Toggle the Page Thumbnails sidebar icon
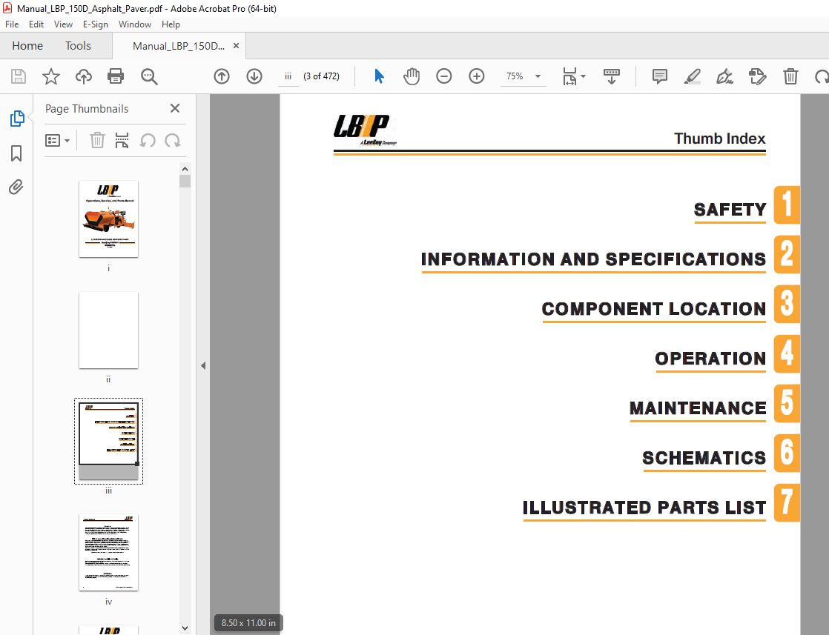This screenshot has width=829, height=635. pos(17,119)
